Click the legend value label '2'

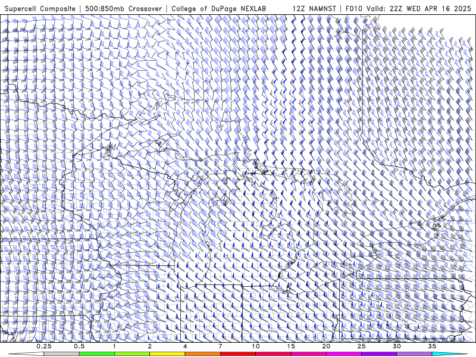[x=150, y=346]
